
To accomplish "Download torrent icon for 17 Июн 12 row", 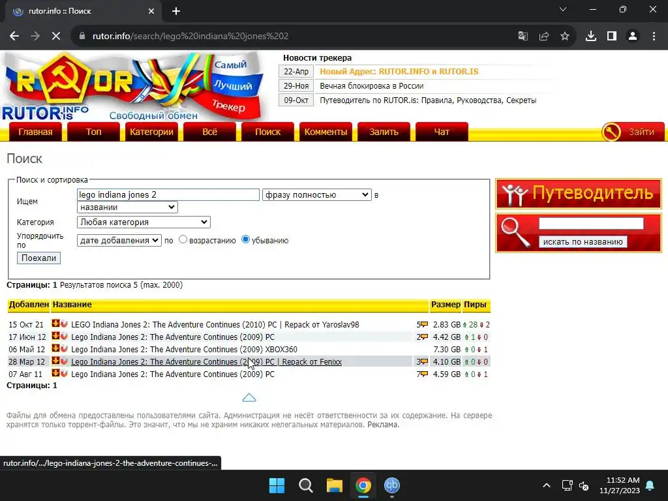I will [55, 336].
